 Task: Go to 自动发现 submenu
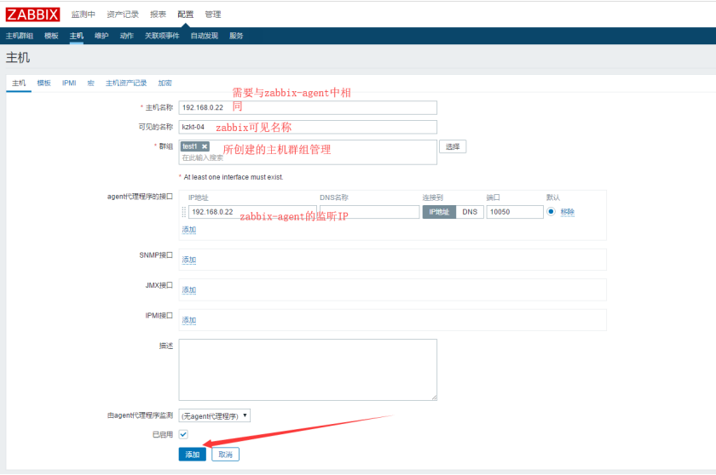click(x=204, y=36)
